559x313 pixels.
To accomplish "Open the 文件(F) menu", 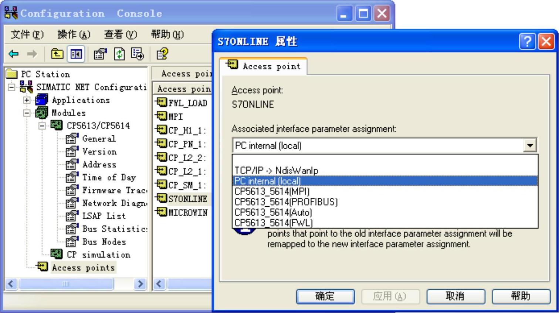I will point(27,34).
